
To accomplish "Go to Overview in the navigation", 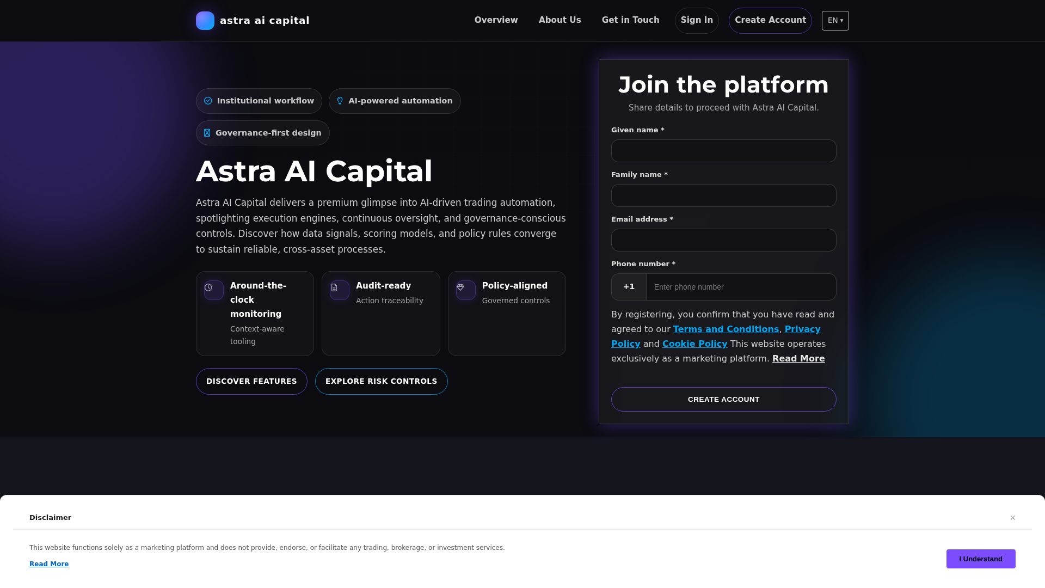I will click(496, 20).
